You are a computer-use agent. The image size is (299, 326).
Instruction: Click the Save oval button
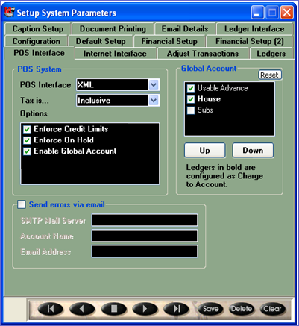click(210, 309)
